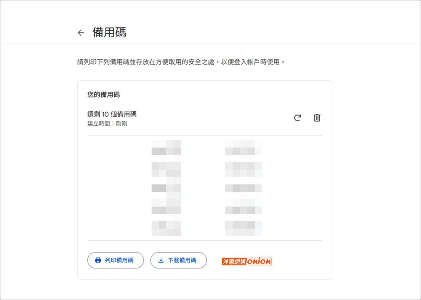421x300 pixels.
Task: Select the first blurred code in right column
Action: pyautogui.click(x=243, y=148)
